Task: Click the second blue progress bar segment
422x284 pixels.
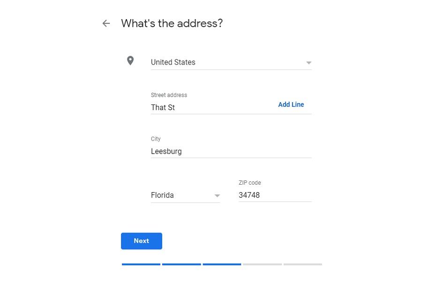Action: (x=181, y=264)
